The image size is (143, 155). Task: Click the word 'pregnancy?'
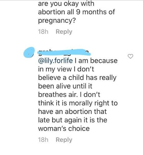point(57,21)
